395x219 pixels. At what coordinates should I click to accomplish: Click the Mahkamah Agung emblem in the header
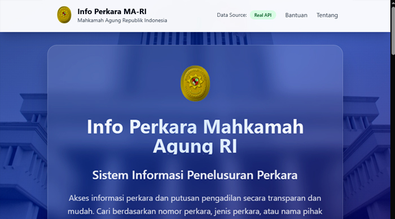[64, 15]
